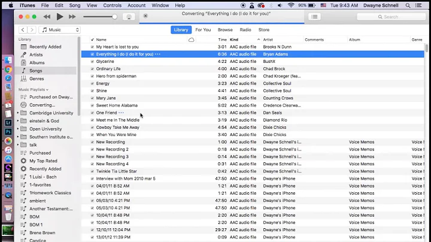
Task: Uncheck the Sweet Home Alabama checkbox
Action: (x=92, y=105)
